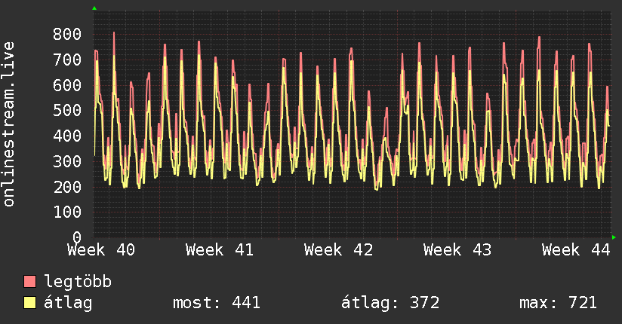Click the 500 y-axis value
Viewport: 622px width, 324px height.
pos(67,110)
